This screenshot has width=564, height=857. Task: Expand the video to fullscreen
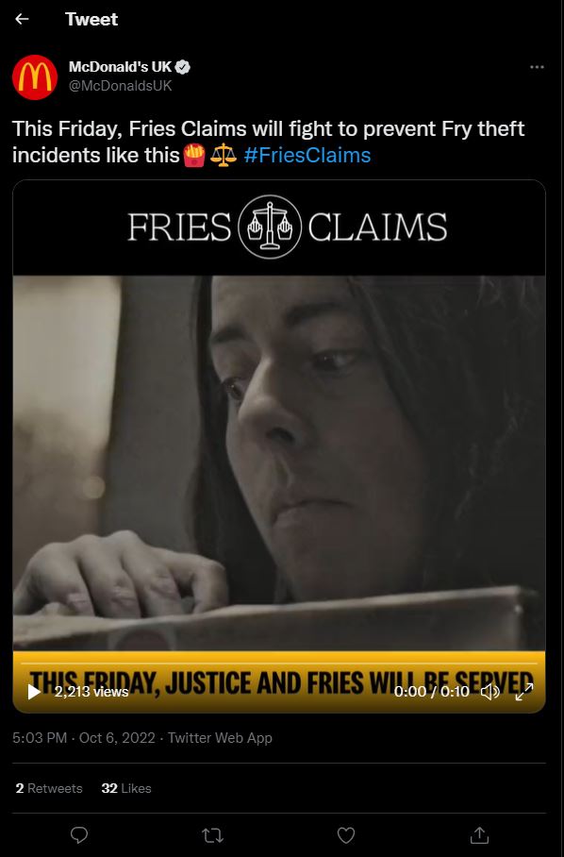pos(524,692)
